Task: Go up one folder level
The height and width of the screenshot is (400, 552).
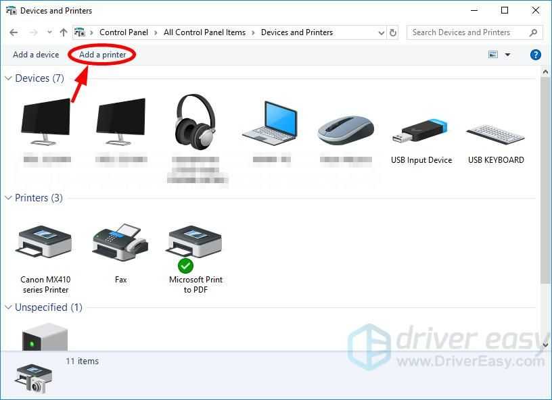Action: point(64,32)
